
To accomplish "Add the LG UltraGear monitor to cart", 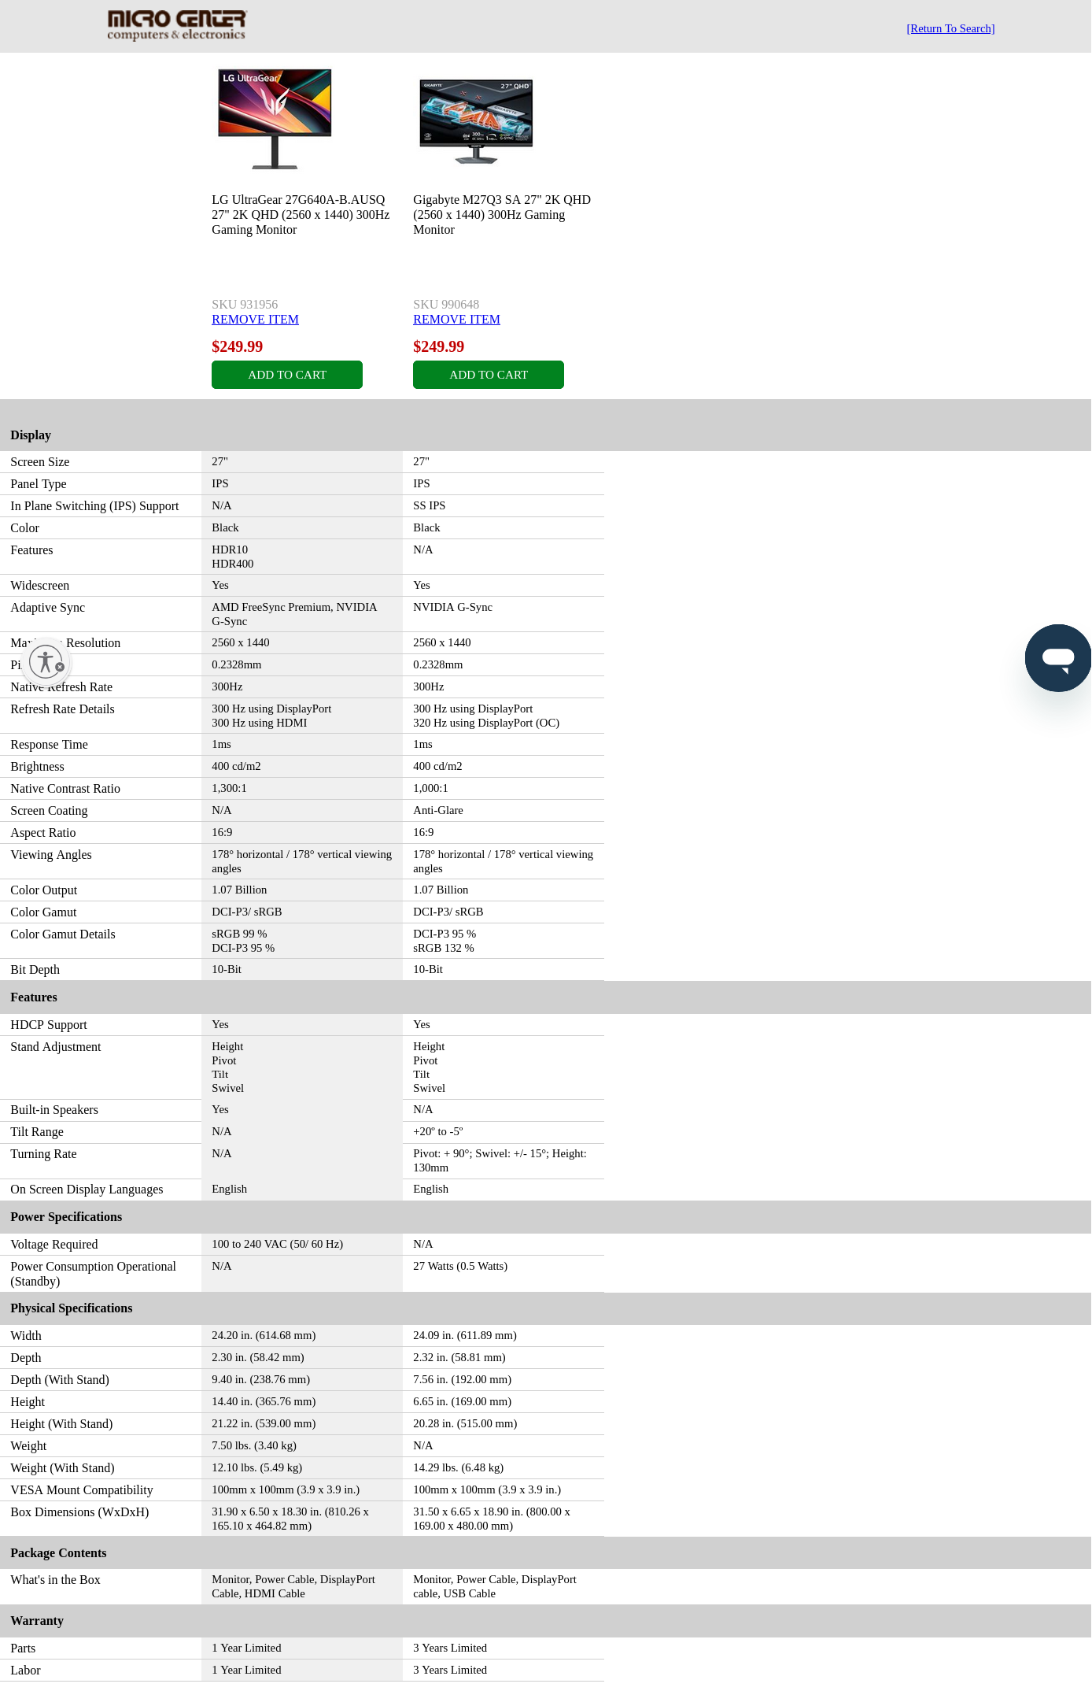I will 287,375.
